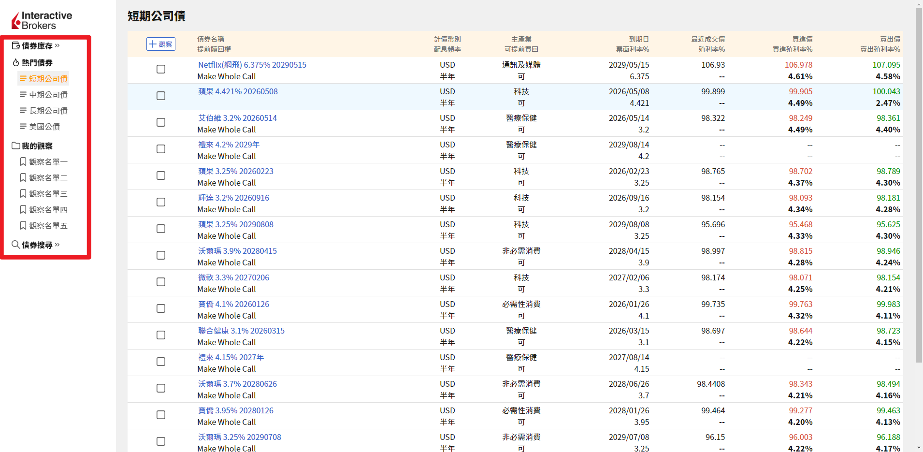Select checkbox for 微軟 3.3% 20270206
The width and height of the screenshot is (923, 452).
click(161, 282)
